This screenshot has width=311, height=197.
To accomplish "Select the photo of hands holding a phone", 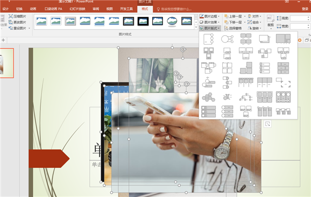I will [186, 143].
